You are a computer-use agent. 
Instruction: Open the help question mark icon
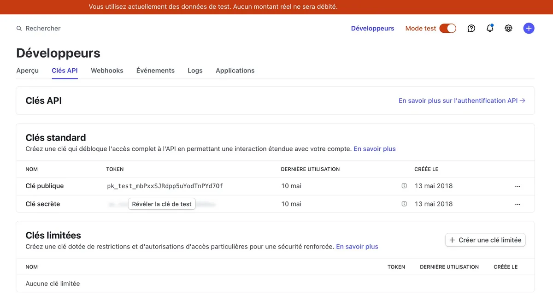click(471, 28)
